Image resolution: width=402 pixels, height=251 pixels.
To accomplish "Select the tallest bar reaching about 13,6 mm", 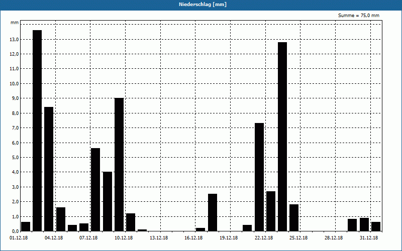I will (37, 131).
